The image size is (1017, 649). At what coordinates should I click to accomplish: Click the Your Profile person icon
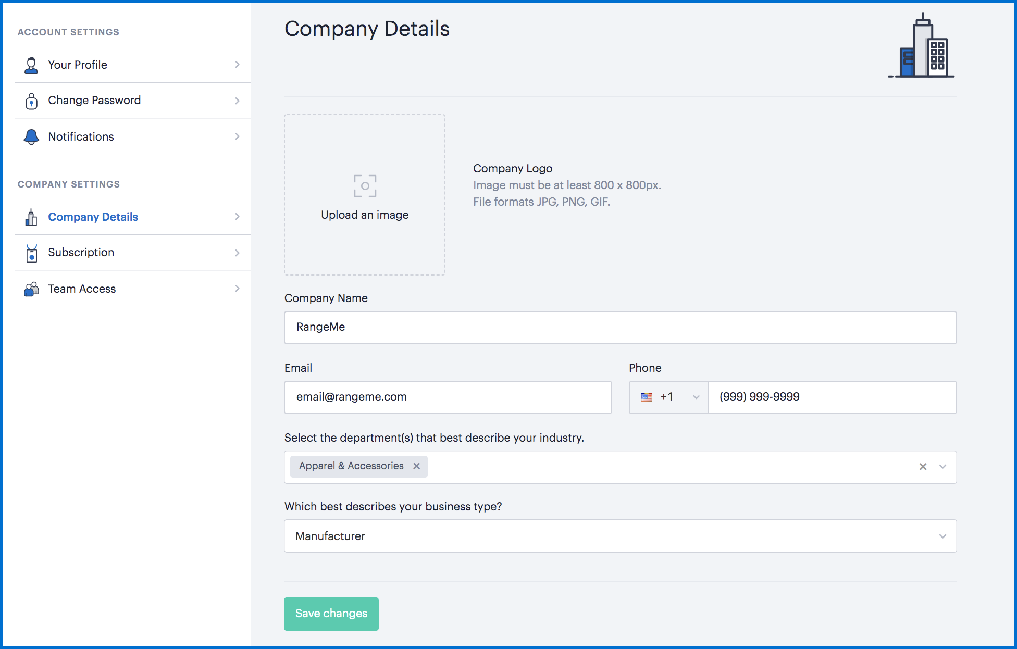(31, 65)
